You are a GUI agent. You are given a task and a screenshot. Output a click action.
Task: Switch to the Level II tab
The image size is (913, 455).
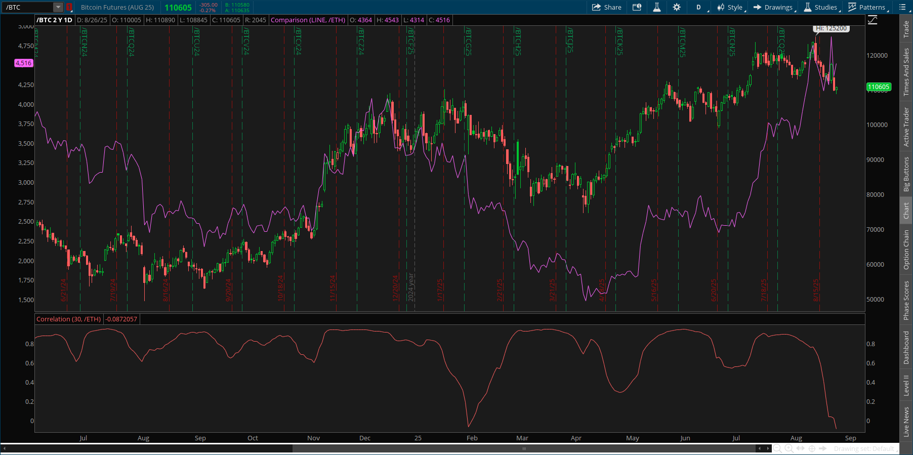pos(906,385)
